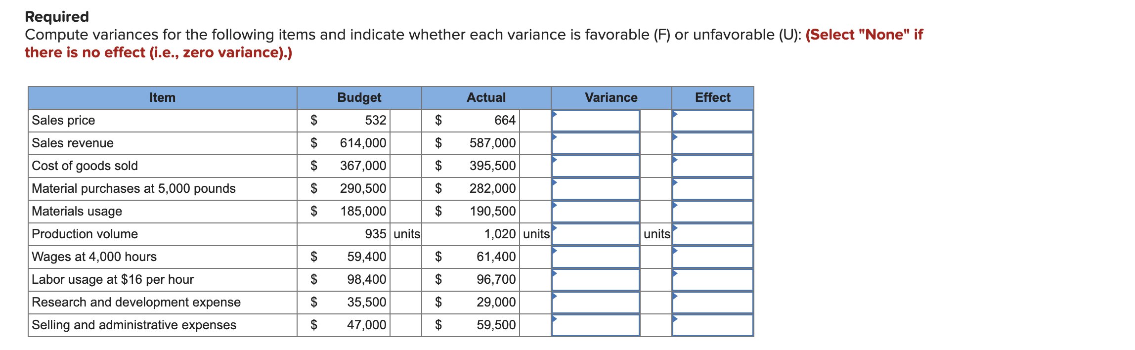Open the Effect dropdown for Cost of goods sold
Image resolution: width=1135 pixels, height=350 pixels.
click(x=712, y=166)
